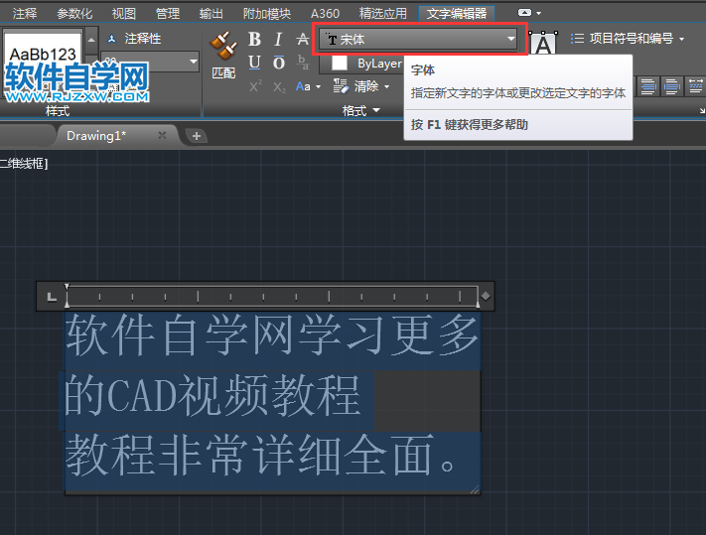
Task: Open the 宋体 font dropdown
Action: pyautogui.click(x=419, y=39)
